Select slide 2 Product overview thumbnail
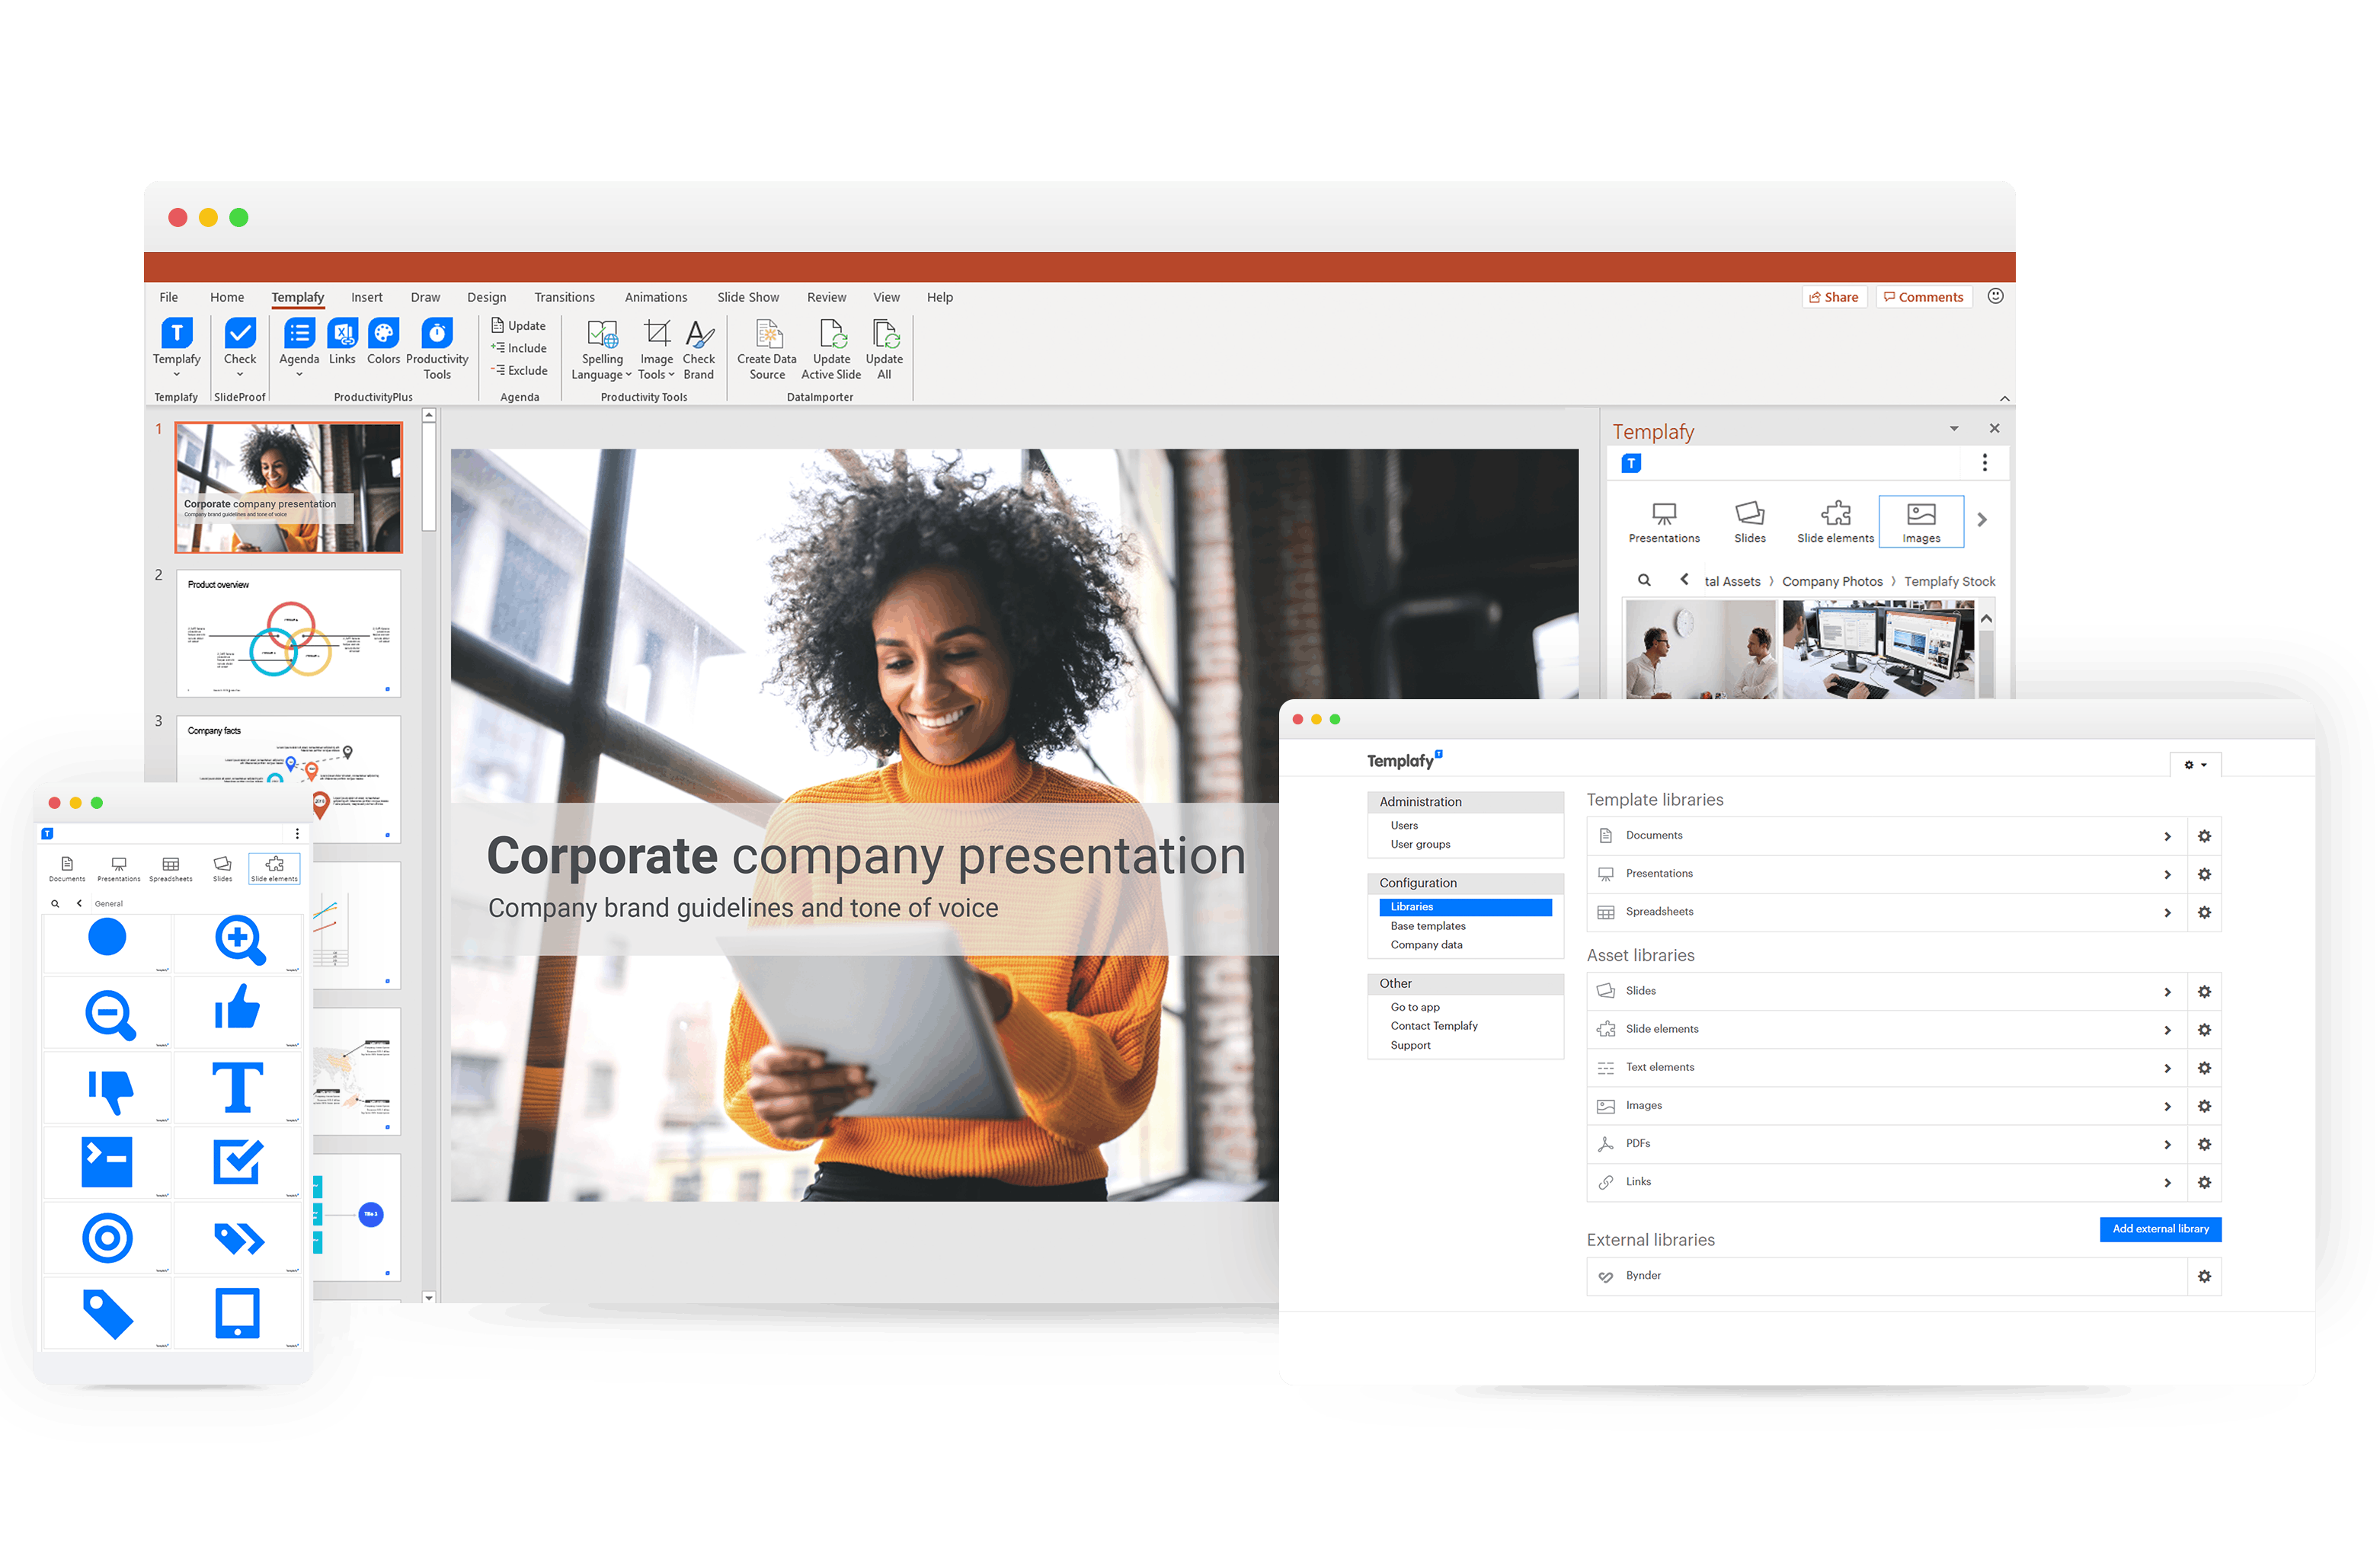This screenshot has height=1553, width=2380. pyautogui.click(x=288, y=633)
